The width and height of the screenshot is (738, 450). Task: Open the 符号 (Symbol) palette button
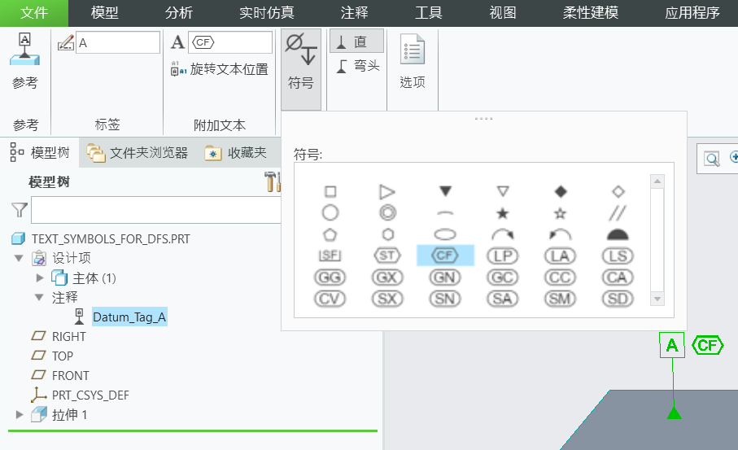(300, 61)
